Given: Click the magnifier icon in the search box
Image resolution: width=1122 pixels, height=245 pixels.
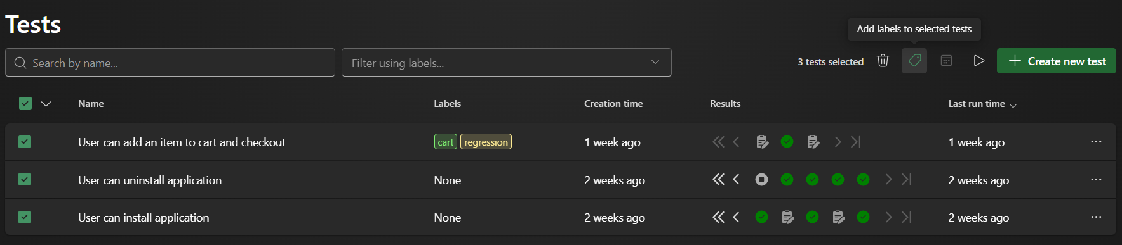Looking at the screenshot, I should (x=20, y=63).
